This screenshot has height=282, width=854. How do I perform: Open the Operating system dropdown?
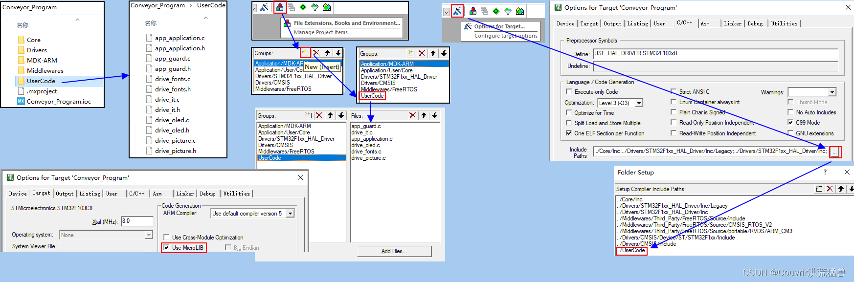(x=149, y=235)
